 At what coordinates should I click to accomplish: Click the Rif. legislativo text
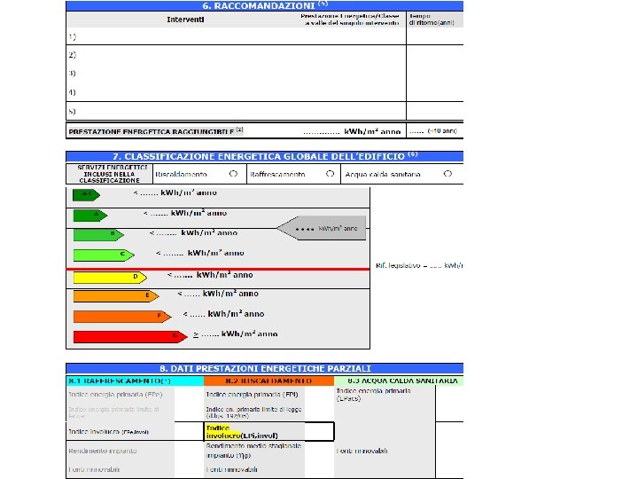(419, 265)
